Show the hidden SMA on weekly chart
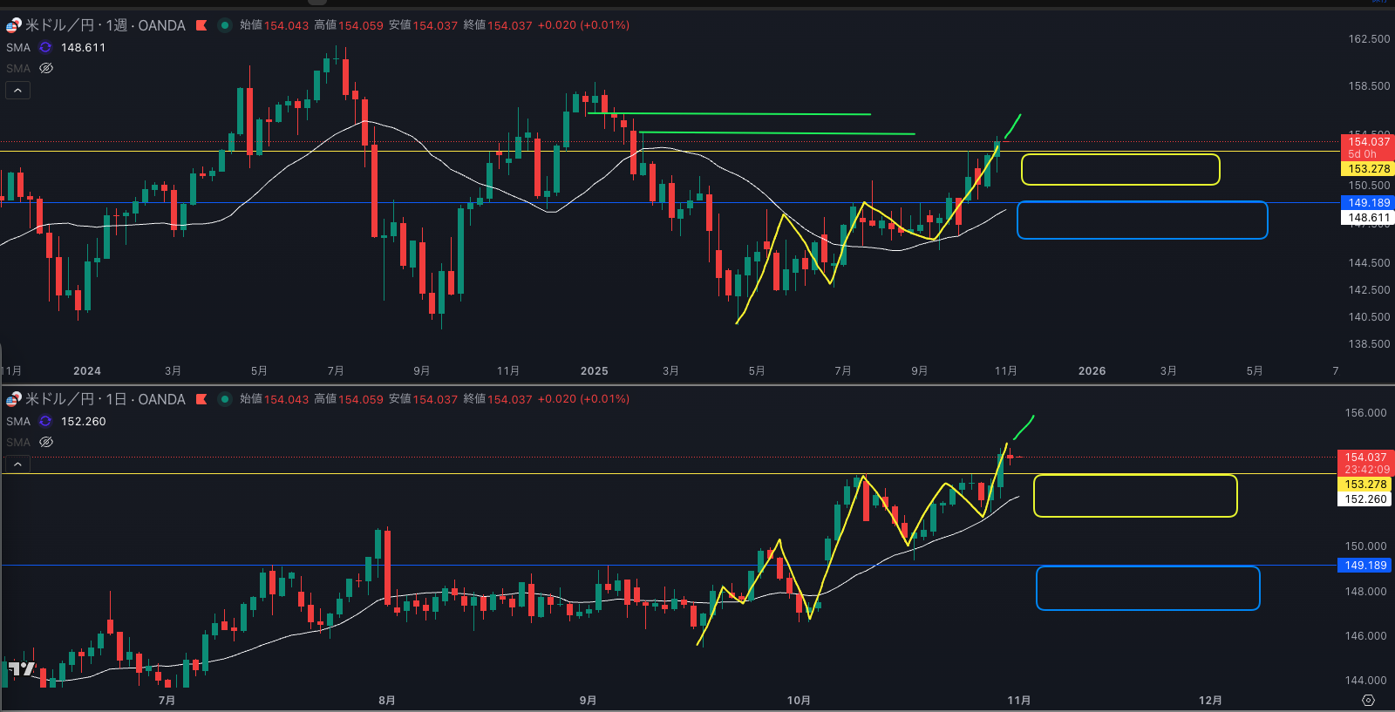The height and width of the screenshot is (712, 1395). [x=46, y=68]
